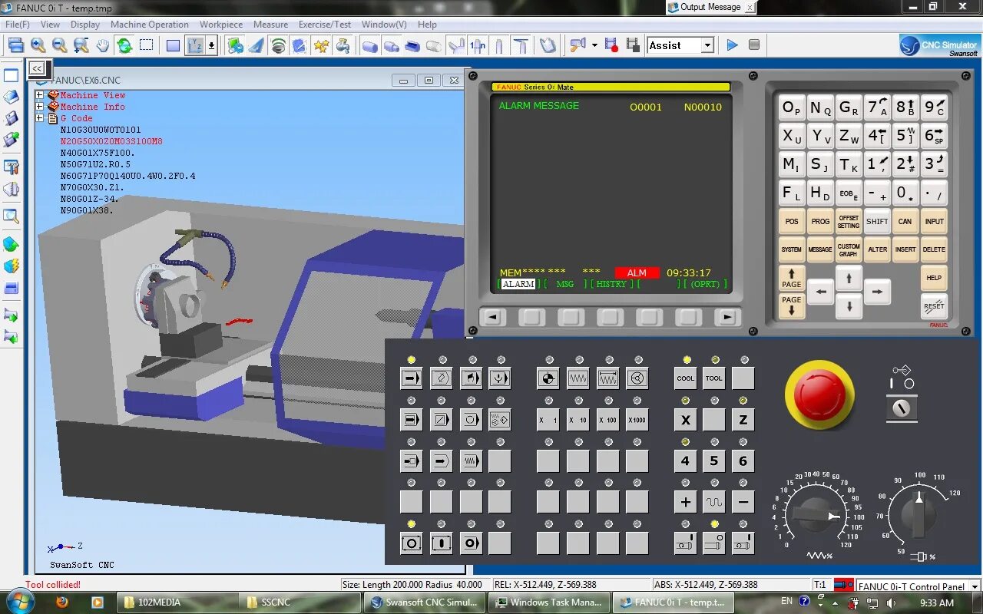Open the flag tool dropdown arrow
Image resolution: width=983 pixels, height=614 pixels.
tap(594, 46)
